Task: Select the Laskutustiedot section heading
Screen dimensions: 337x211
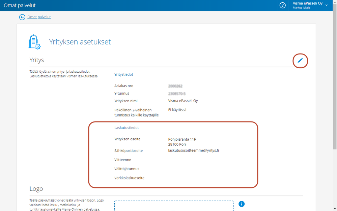Action: point(127,128)
